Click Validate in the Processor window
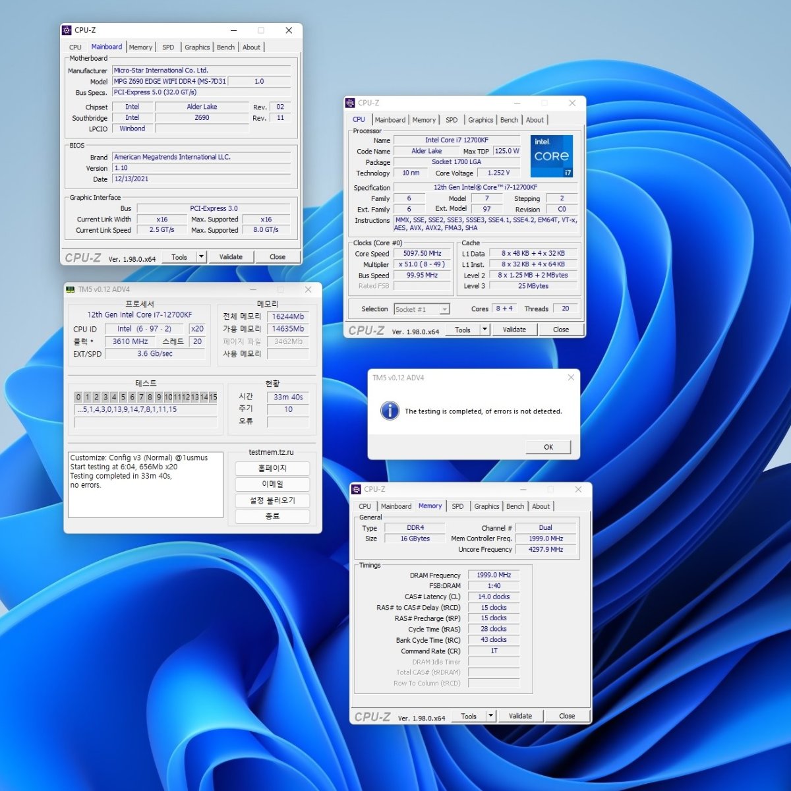 coord(514,330)
